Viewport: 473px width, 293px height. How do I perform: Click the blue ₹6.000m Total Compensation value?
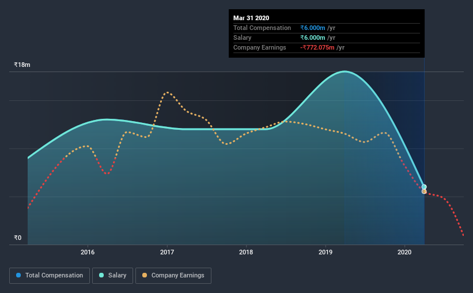coord(312,28)
